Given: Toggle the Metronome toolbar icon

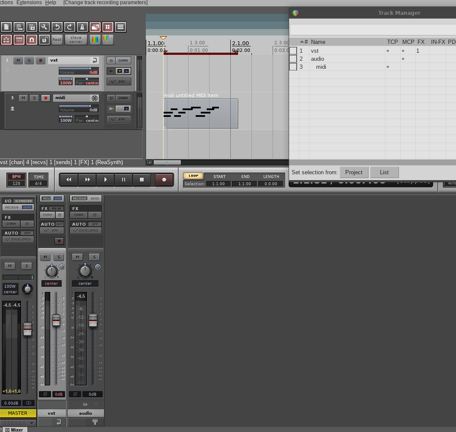Looking at the screenshot, I should tap(82, 27).
